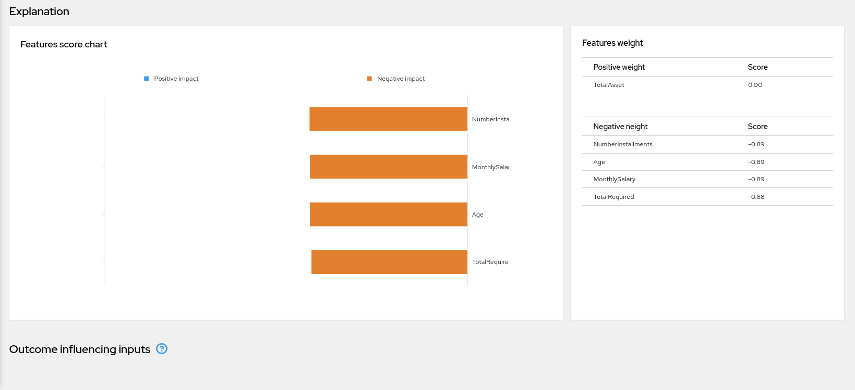
Task: Select the Age bar in chart
Action: [x=388, y=215]
